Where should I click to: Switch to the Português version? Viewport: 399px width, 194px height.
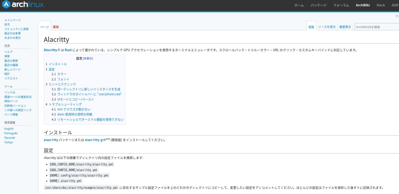[11, 133]
